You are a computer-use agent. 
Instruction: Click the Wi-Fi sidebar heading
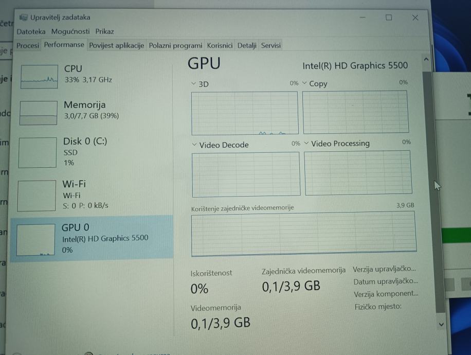tap(74, 184)
